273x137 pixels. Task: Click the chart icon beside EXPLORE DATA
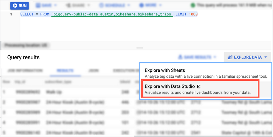[230, 57]
